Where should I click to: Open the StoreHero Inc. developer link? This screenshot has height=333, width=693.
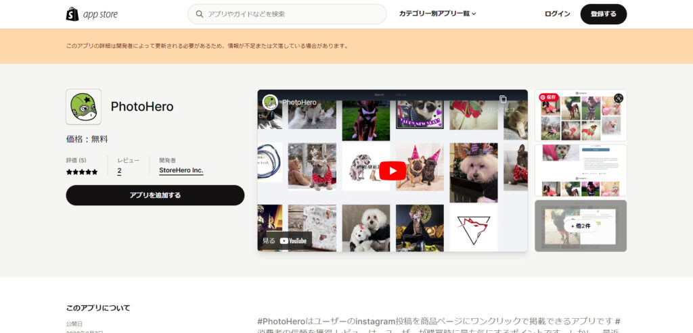pyautogui.click(x=181, y=171)
